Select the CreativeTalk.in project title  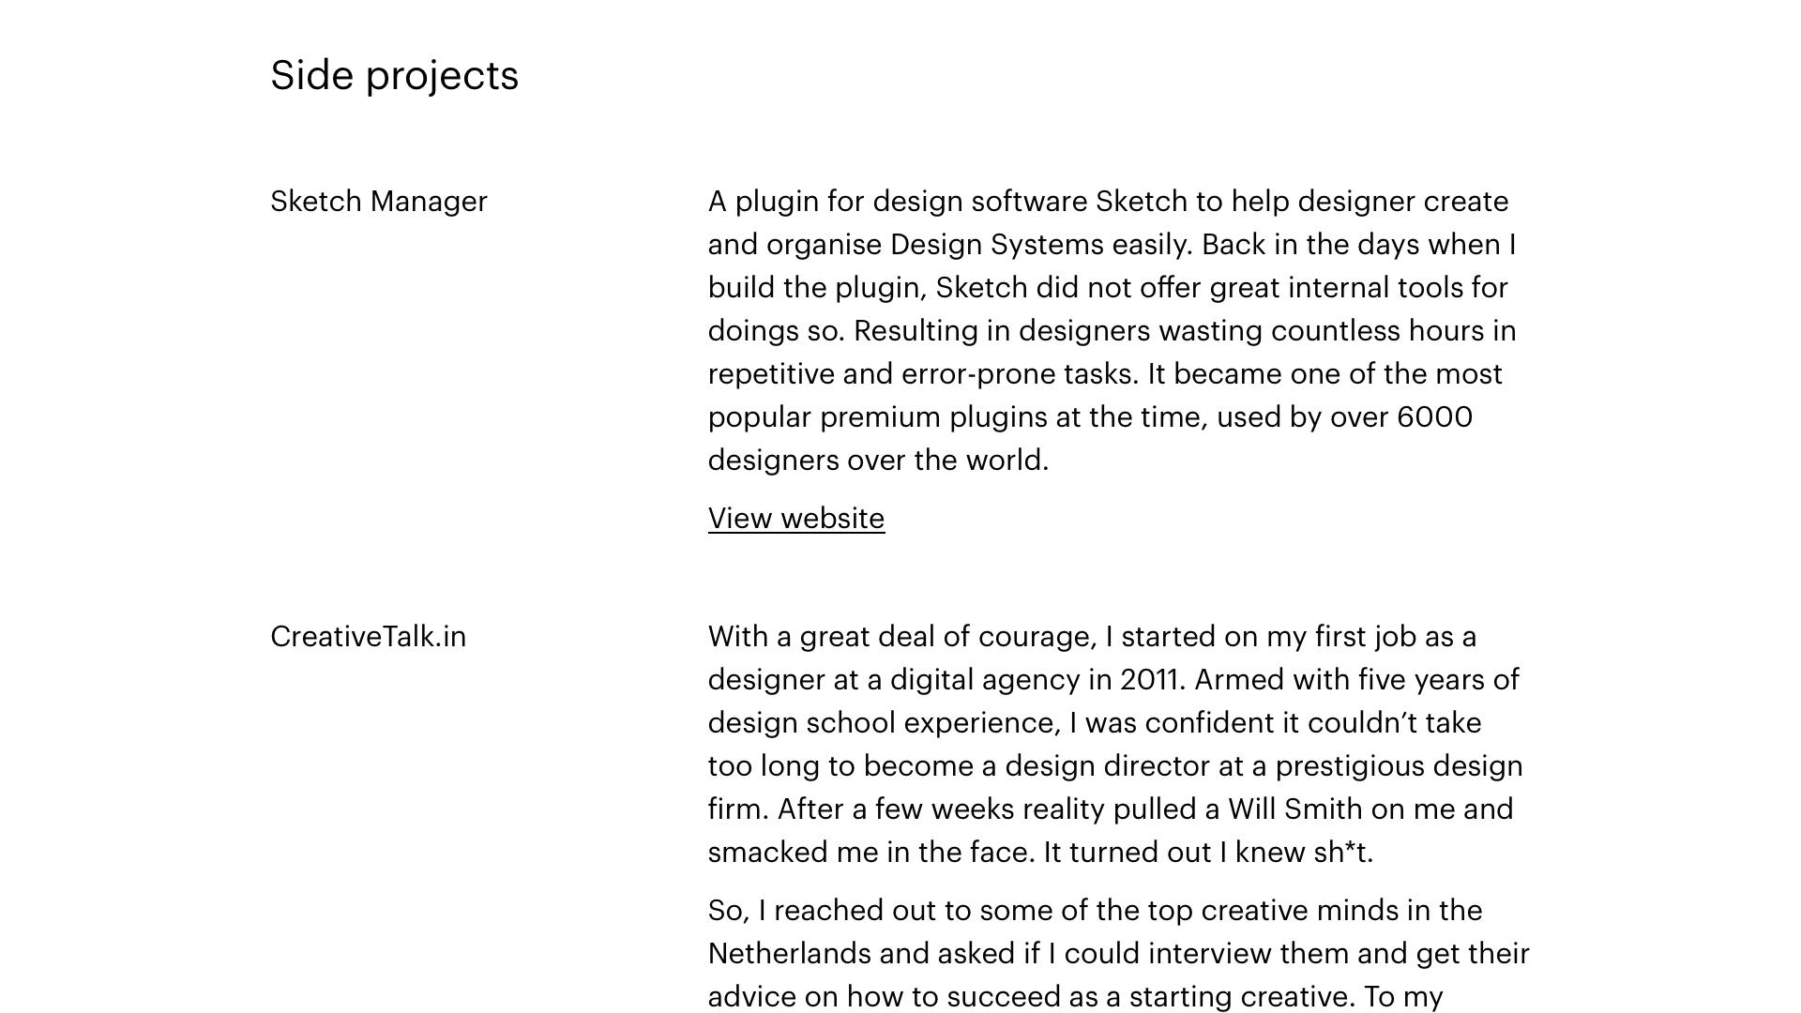pos(368,637)
